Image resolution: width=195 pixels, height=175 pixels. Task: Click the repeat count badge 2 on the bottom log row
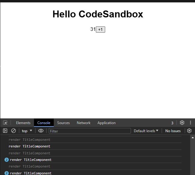coord(7,173)
